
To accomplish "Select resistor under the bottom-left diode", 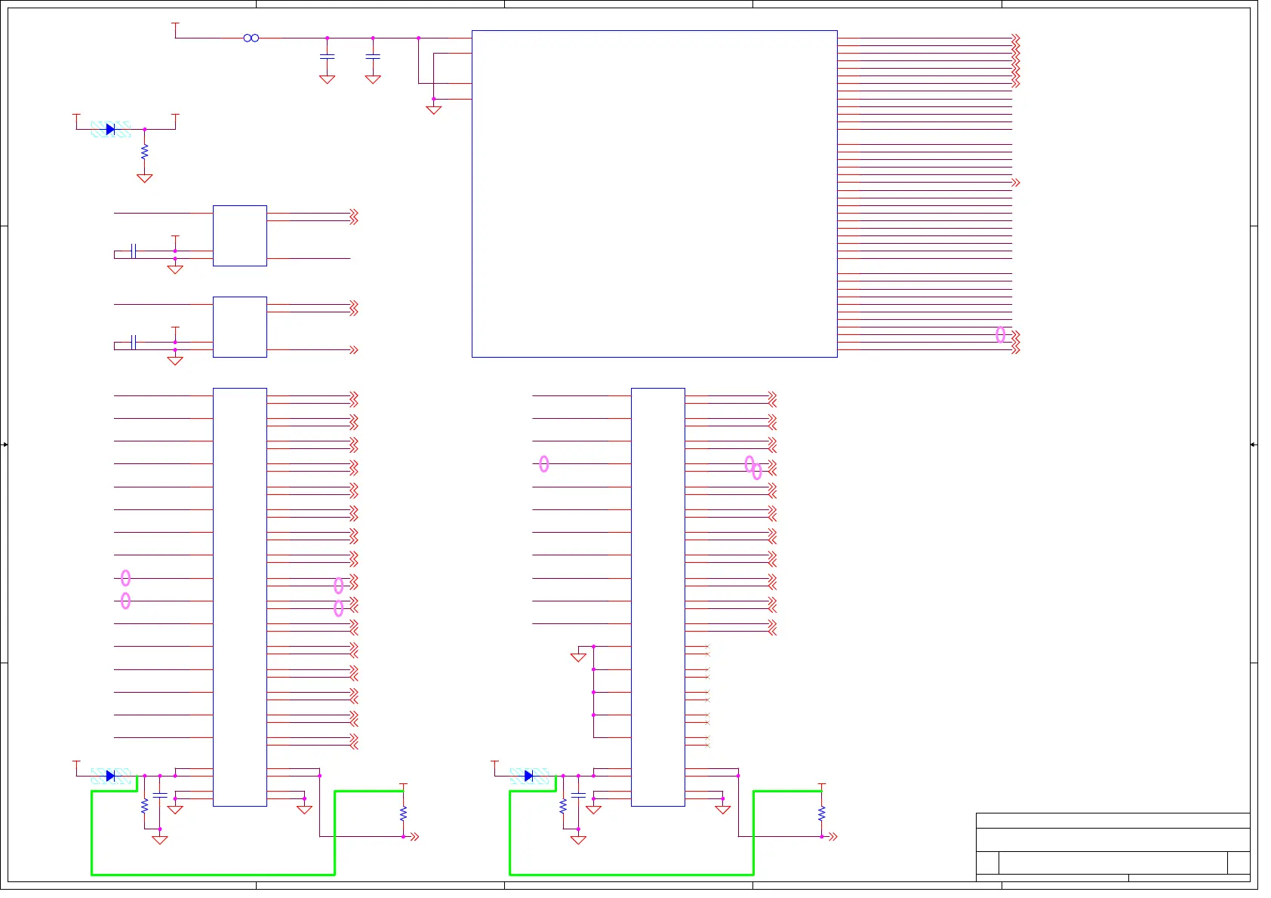I will point(144,806).
